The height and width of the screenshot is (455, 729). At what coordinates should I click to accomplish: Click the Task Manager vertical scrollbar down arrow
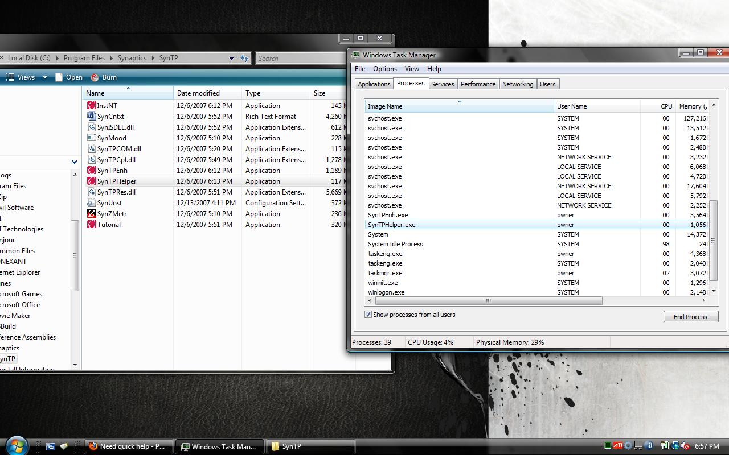pos(714,291)
